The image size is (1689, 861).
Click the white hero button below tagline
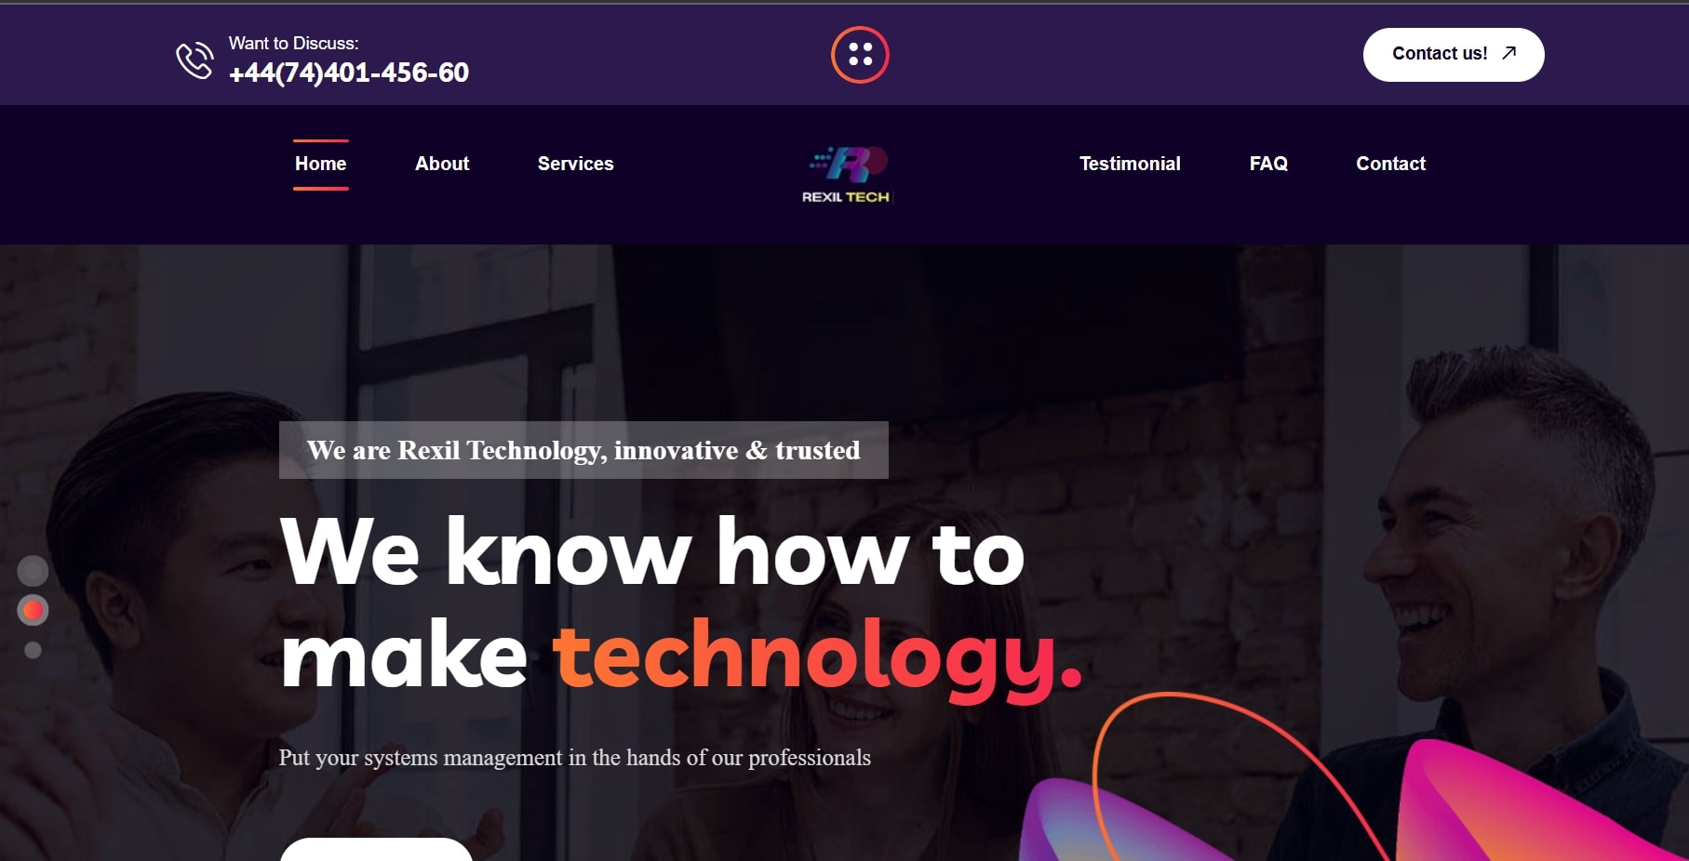coord(376,850)
